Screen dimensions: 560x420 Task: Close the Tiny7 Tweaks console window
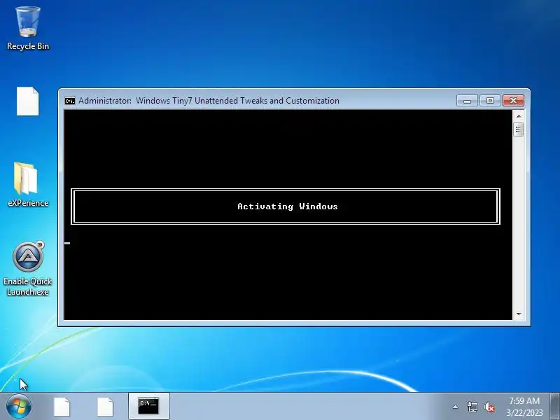pos(513,101)
